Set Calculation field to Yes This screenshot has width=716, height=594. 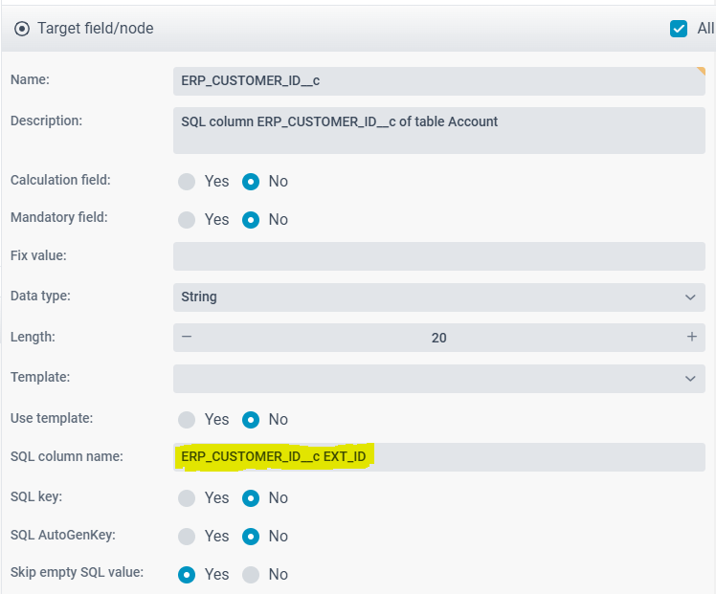(187, 182)
